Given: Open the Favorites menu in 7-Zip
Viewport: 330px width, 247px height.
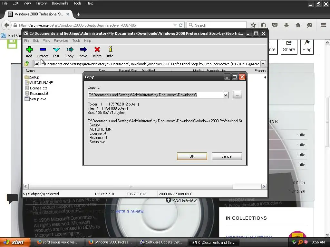Looking at the screenshot, I should [61, 41].
